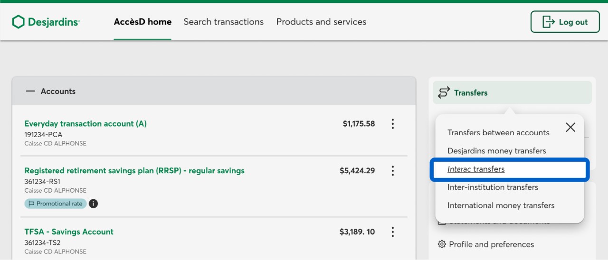Collapse the Accounts section
The image size is (608, 260).
tap(30, 91)
